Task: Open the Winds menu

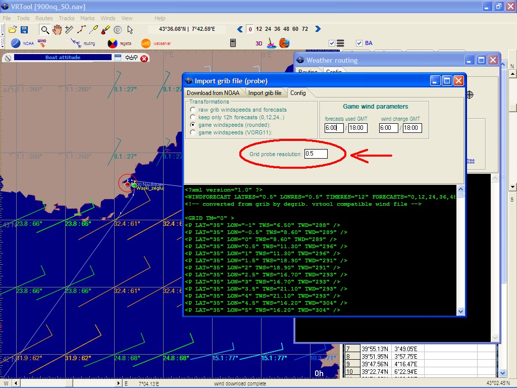Action: pos(108,18)
